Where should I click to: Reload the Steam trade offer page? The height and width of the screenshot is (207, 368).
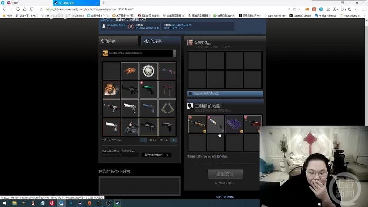click(x=18, y=9)
